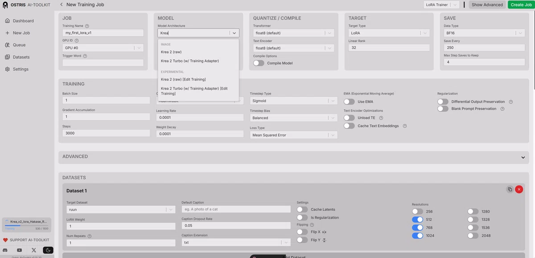Click the red heart Support icon
Image resolution: width=535 pixels, height=258 pixels.
[6, 240]
